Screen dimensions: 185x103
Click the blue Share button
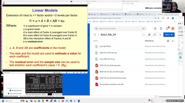[x=169, y=35]
